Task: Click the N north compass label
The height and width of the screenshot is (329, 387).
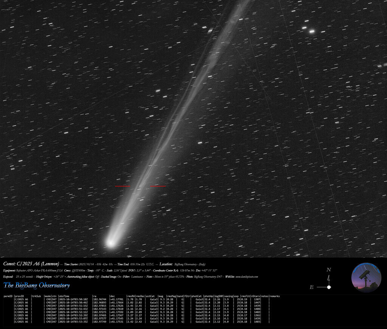Action: 328,270
